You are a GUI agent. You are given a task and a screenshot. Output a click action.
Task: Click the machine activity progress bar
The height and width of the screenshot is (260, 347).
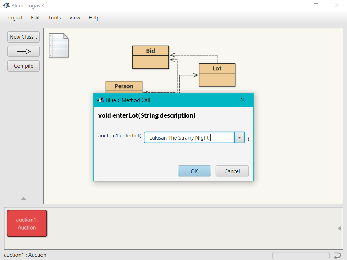click(301, 256)
